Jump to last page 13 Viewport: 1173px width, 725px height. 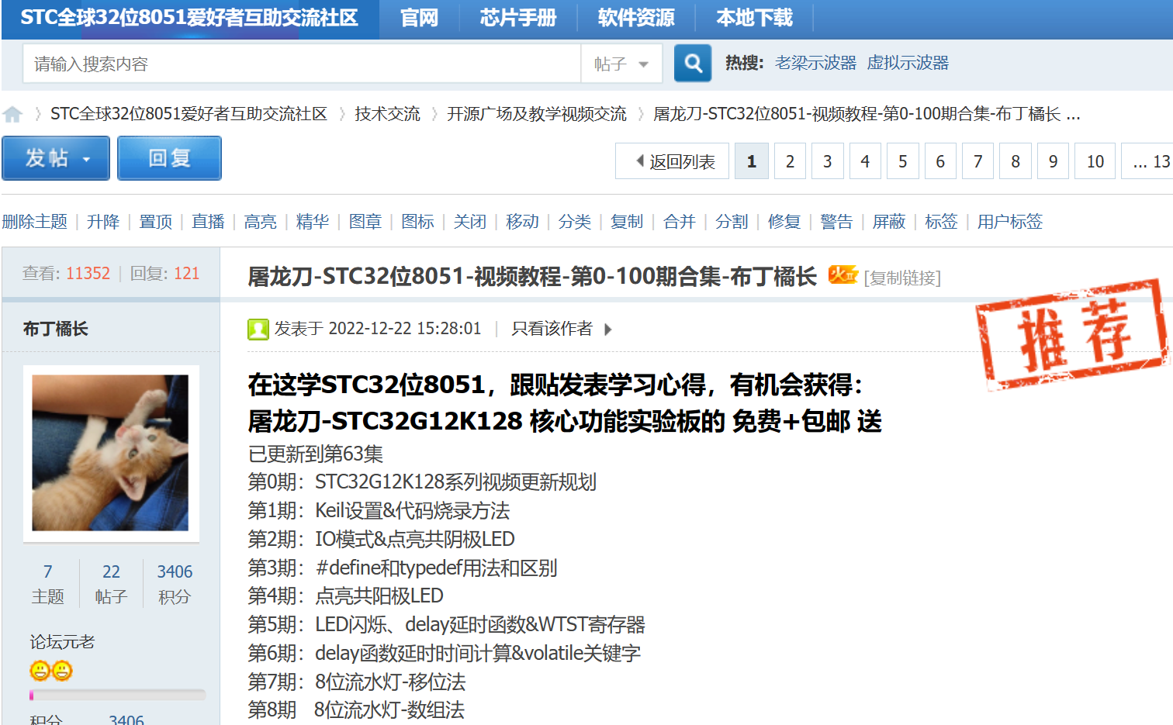[x=1149, y=161]
